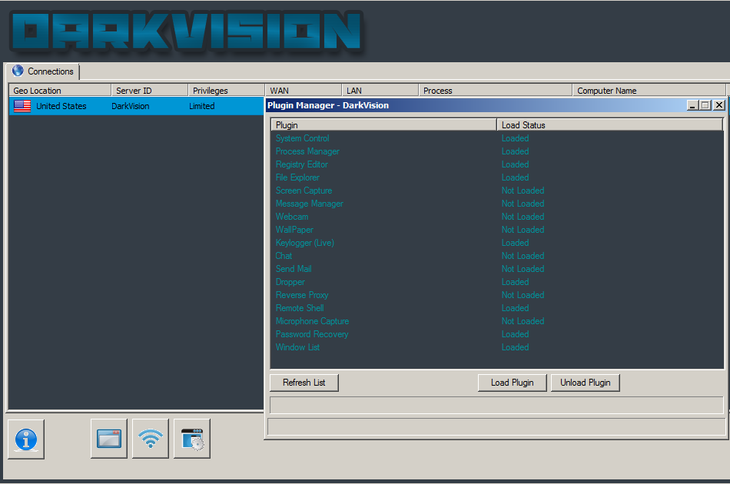Select the Registry Editor plugin row
The width and height of the screenshot is (730, 484).
[497, 164]
